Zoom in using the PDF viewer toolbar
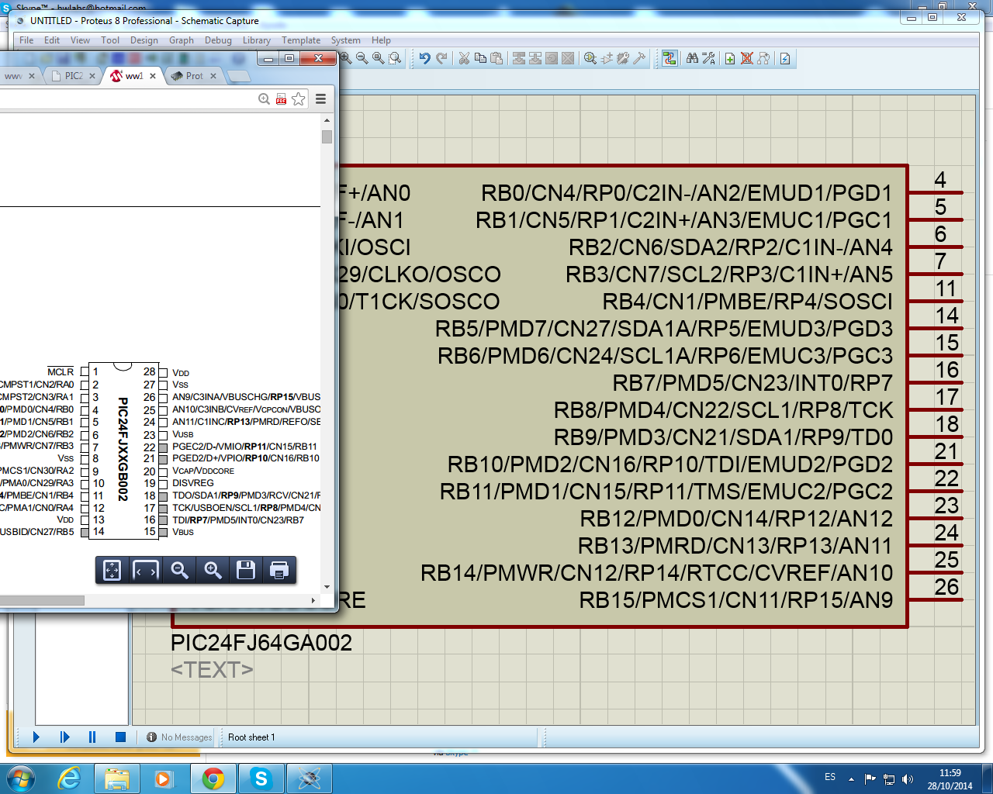 [x=213, y=571]
